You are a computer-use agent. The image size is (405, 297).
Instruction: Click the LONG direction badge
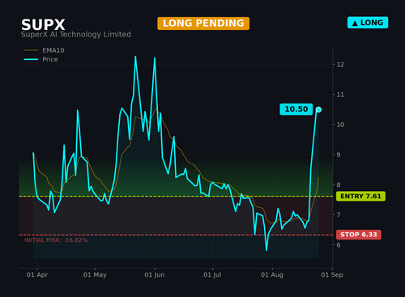coord(368,23)
